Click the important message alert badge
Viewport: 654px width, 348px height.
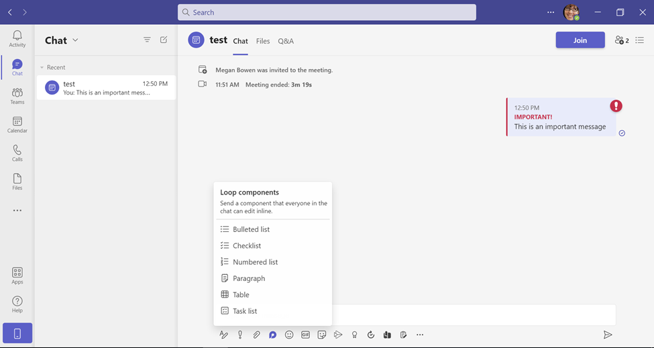pyautogui.click(x=616, y=106)
